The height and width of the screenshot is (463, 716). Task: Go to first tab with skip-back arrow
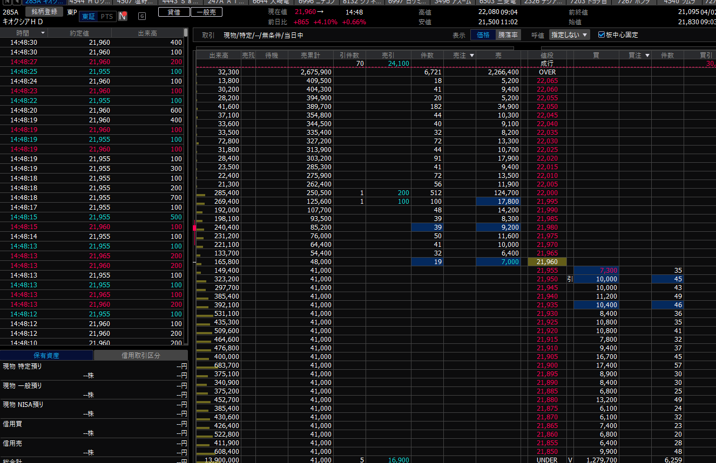click(7, 2)
